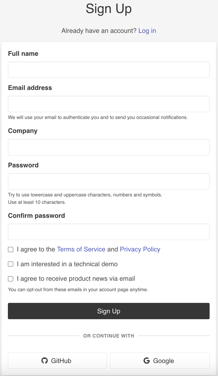Click the "Full name" field label
This screenshot has width=218, height=376.
coord(23,54)
